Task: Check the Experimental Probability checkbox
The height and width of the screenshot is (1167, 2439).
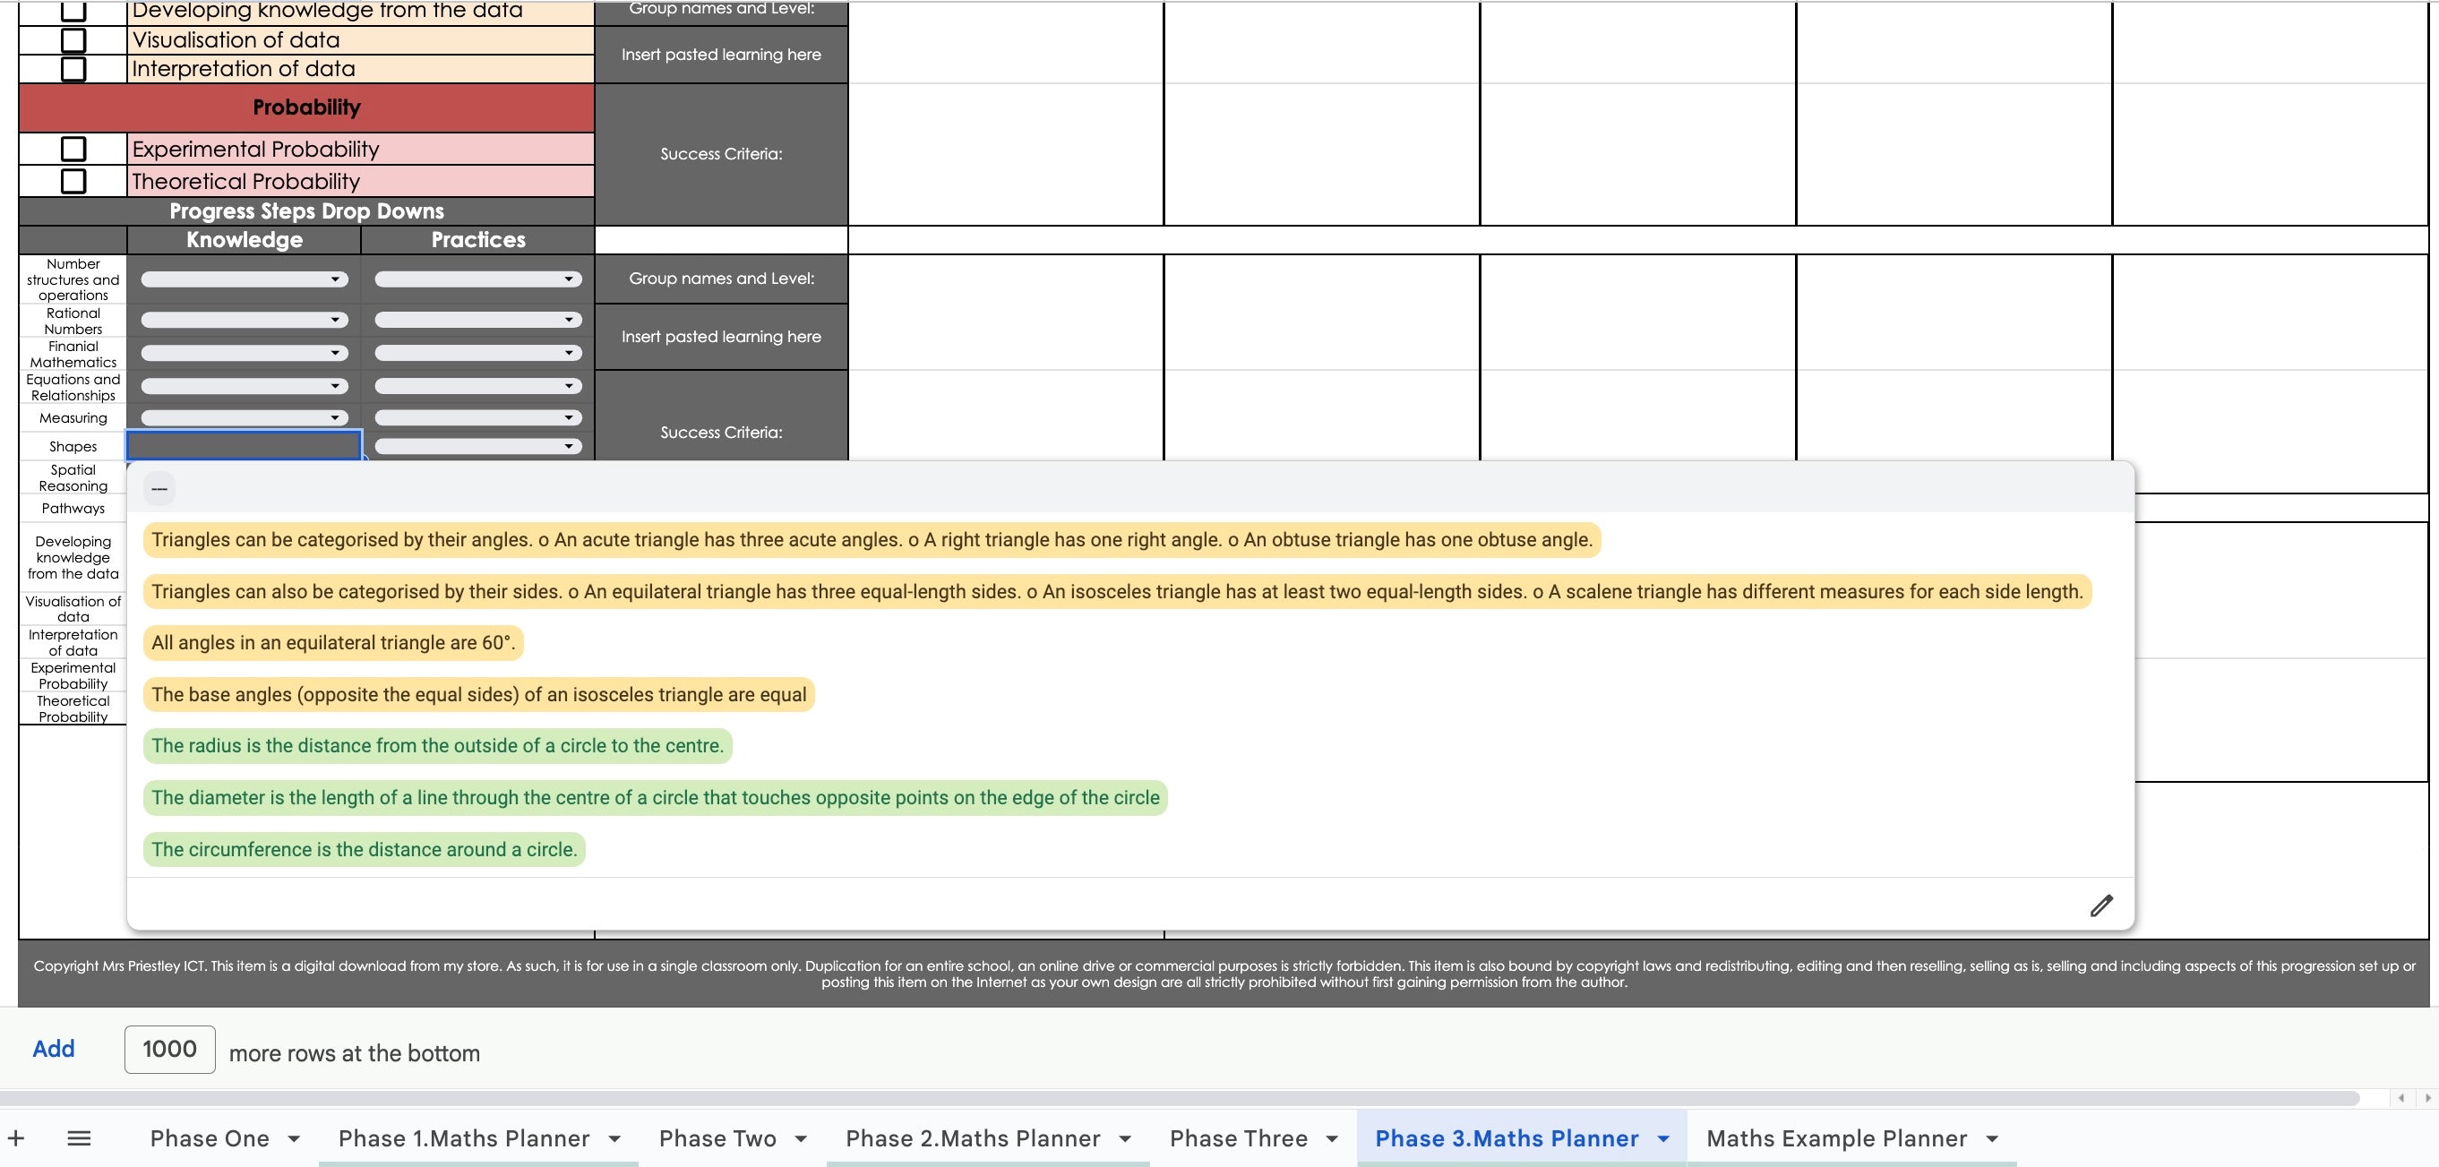Action: click(73, 148)
